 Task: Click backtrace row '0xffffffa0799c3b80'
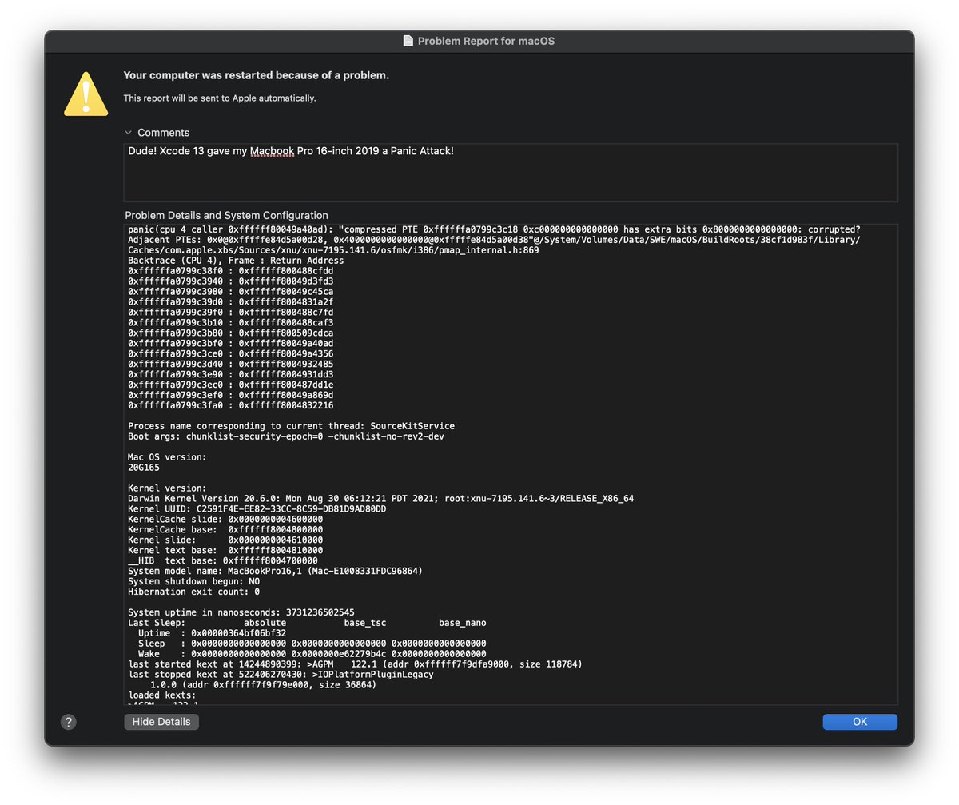click(231, 333)
